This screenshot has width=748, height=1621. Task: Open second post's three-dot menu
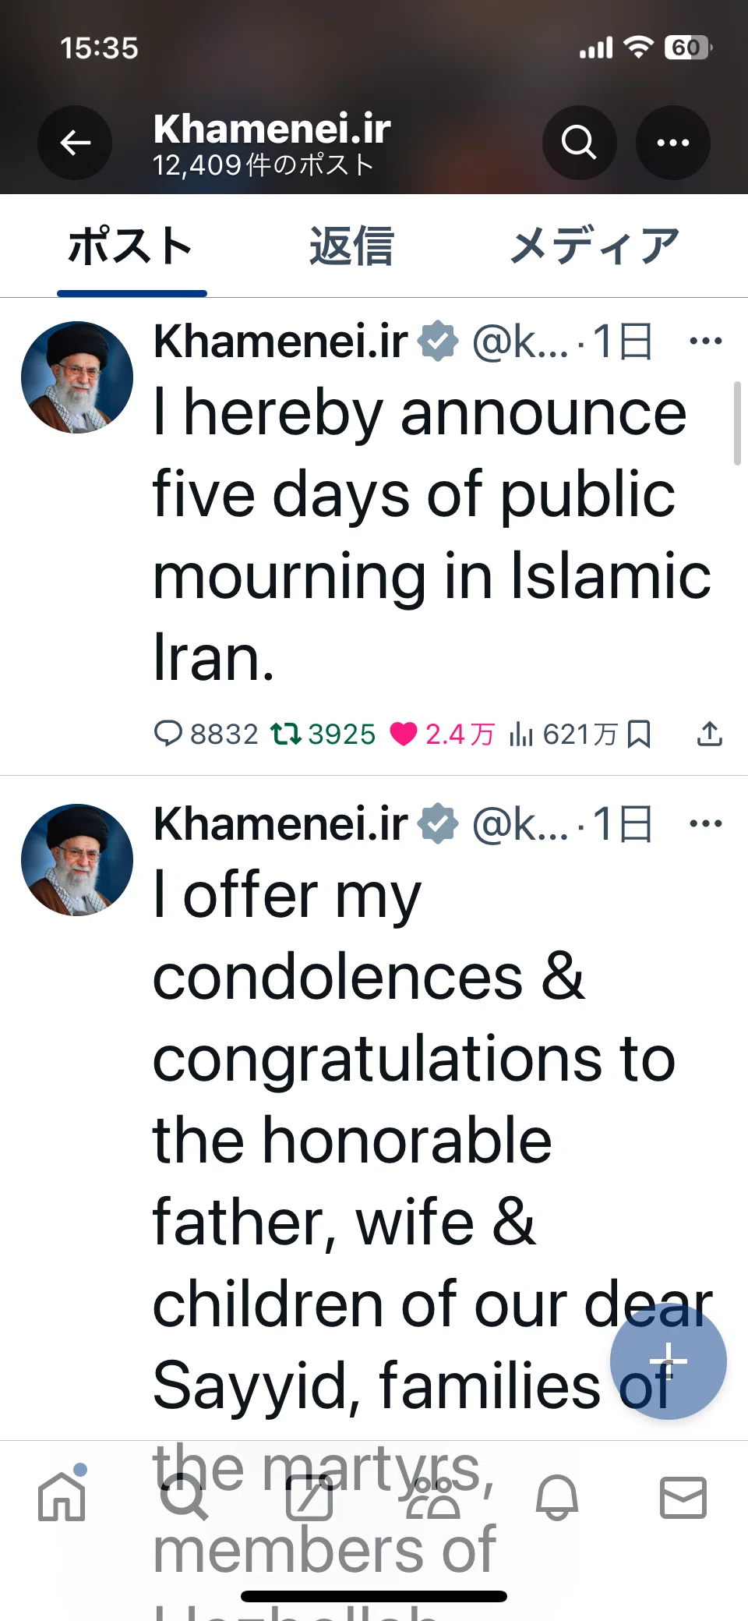(x=706, y=823)
